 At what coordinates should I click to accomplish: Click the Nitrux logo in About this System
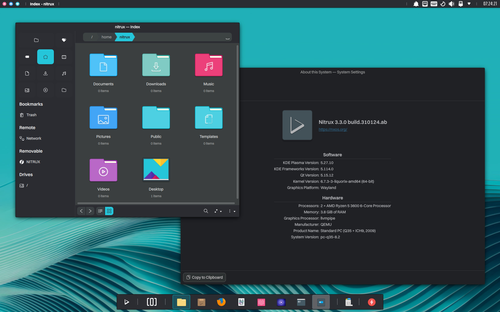(x=297, y=125)
